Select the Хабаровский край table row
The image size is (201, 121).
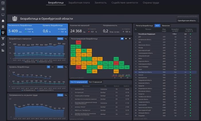(x=165, y=56)
